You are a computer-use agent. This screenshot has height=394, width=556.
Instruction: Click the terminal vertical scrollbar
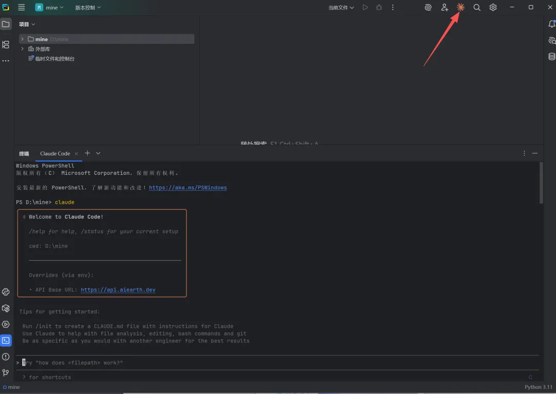click(x=541, y=183)
